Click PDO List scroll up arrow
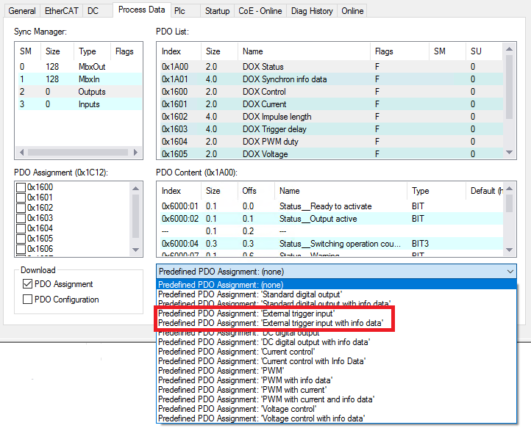 [x=509, y=49]
